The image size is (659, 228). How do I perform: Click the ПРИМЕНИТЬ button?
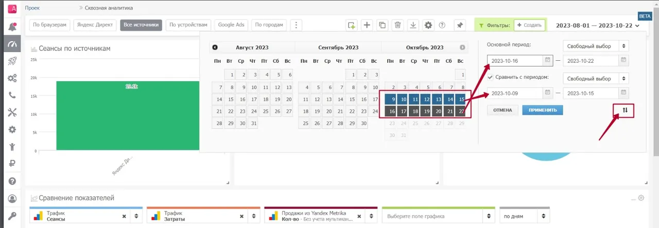[543, 110]
